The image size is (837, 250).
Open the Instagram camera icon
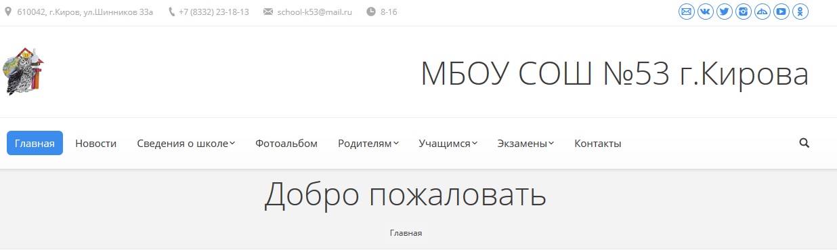(x=743, y=12)
